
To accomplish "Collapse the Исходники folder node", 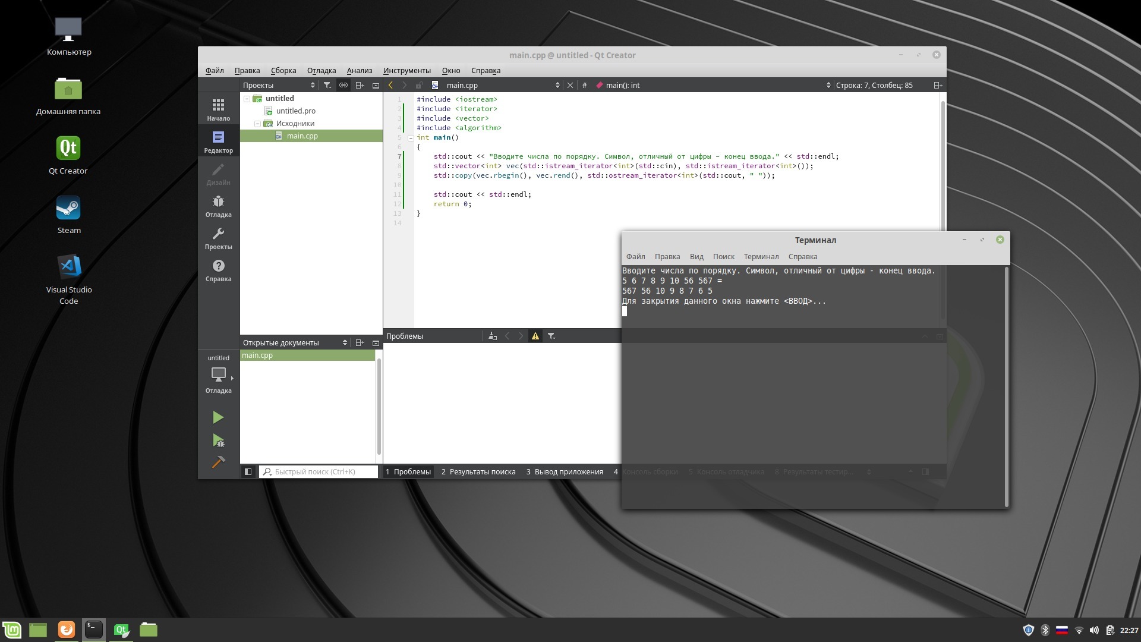I will click(257, 124).
